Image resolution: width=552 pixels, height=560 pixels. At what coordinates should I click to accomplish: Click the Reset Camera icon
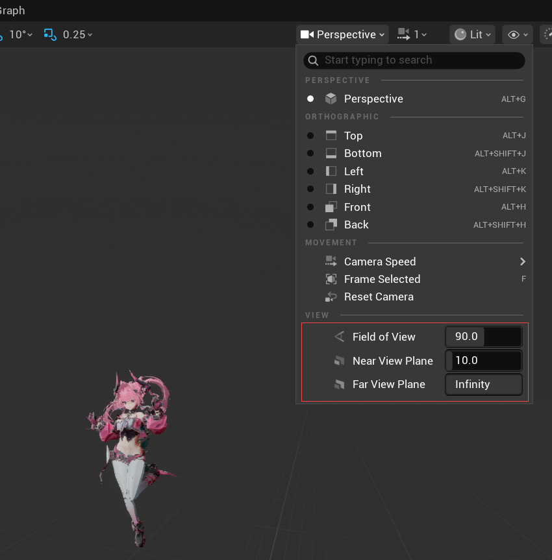coord(331,297)
